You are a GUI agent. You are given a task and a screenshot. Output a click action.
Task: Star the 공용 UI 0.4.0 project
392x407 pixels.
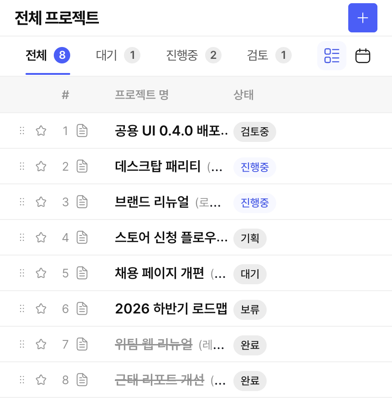pos(41,130)
